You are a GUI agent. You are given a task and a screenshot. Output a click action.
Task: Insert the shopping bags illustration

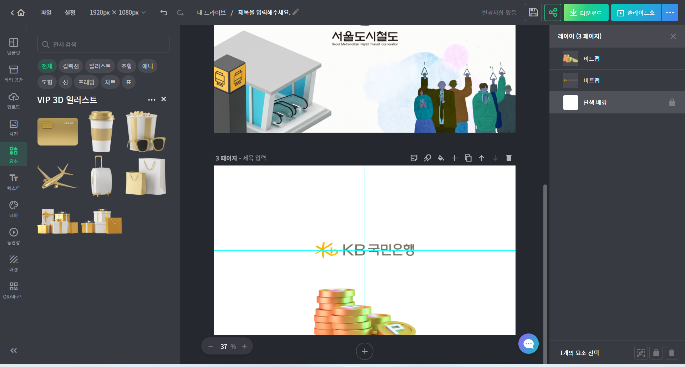coord(146,176)
